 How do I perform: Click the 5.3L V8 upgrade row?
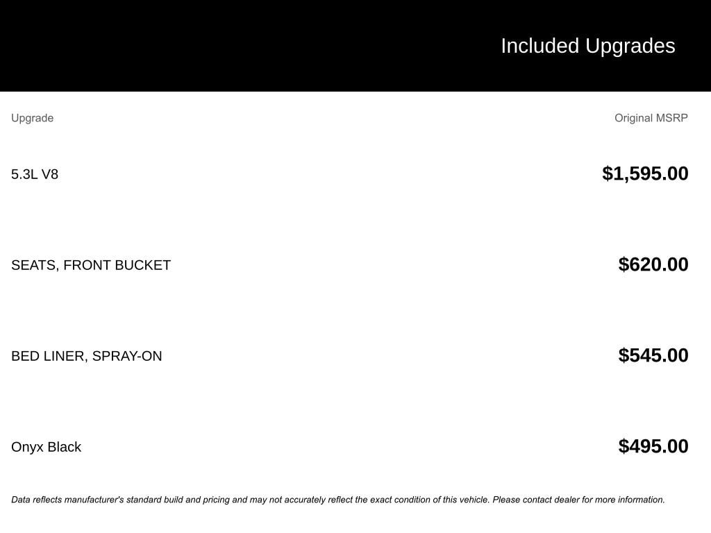(350, 174)
